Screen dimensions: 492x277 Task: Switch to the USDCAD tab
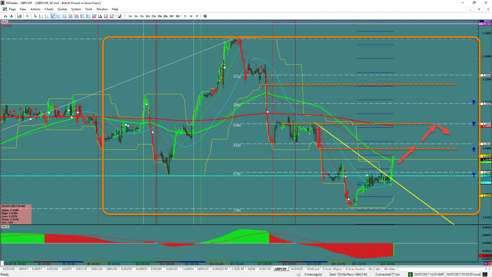(x=96, y=269)
